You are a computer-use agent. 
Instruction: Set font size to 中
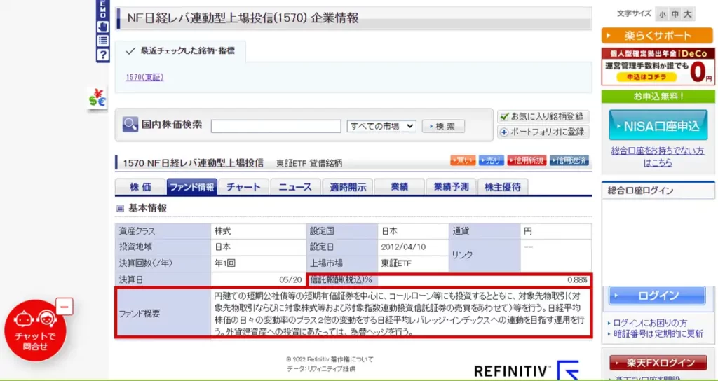pos(675,14)
